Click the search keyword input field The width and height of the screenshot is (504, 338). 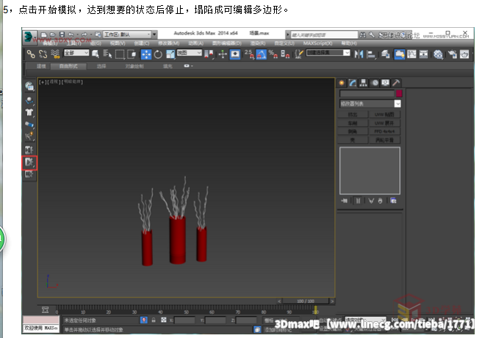tap(325, 34)
